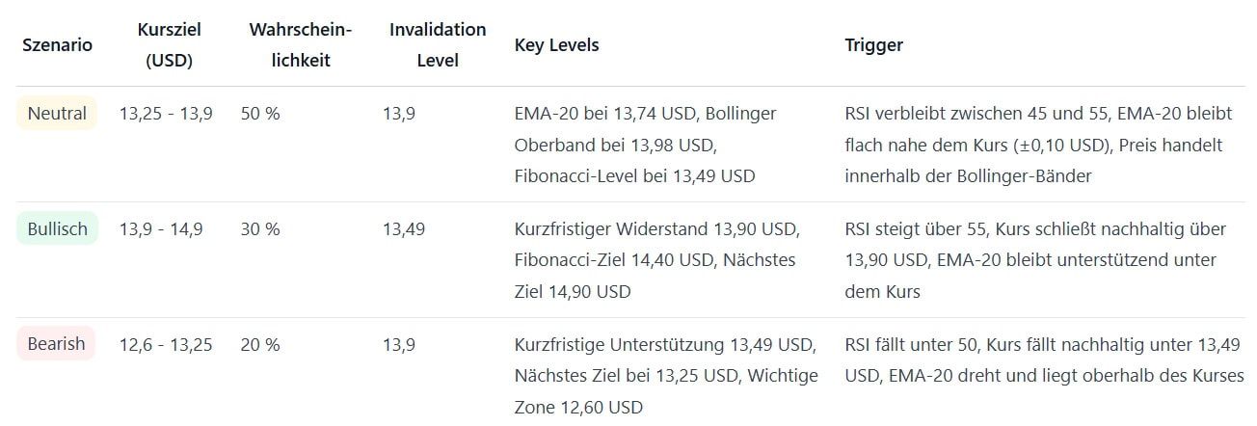Click the 20 % probability value

[x=260, y=344]
